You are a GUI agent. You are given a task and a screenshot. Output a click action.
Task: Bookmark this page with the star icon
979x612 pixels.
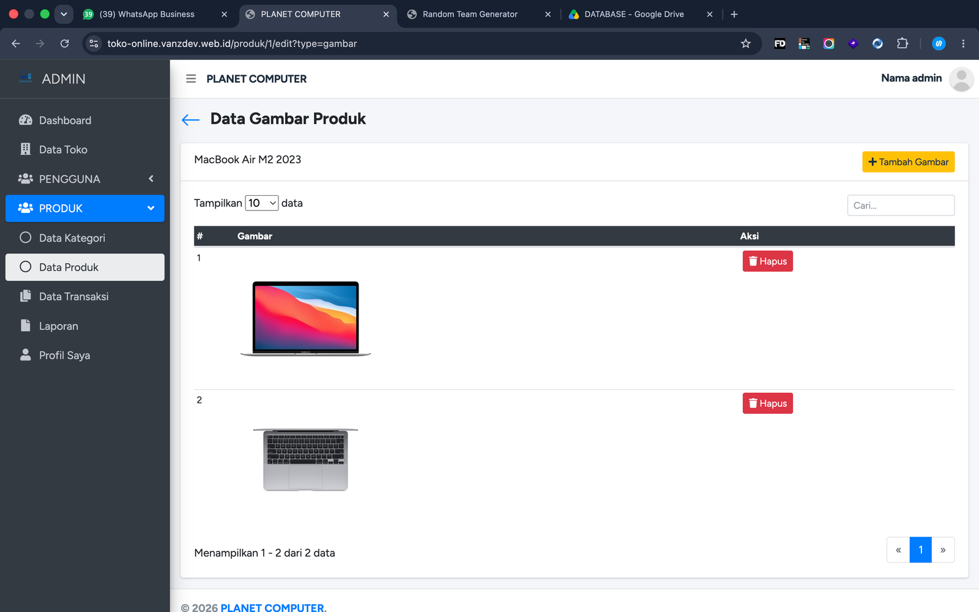745,43
